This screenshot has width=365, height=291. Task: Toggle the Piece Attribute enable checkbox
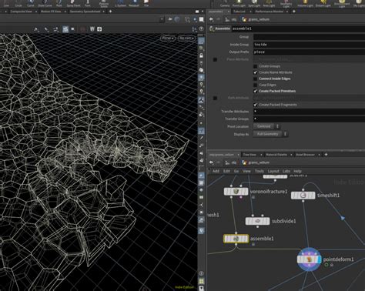(215, 59)
